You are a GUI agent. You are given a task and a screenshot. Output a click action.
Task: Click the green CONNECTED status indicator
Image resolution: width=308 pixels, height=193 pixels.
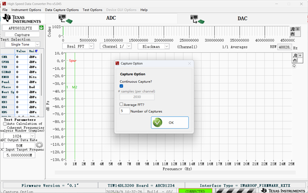click(195, 191)
